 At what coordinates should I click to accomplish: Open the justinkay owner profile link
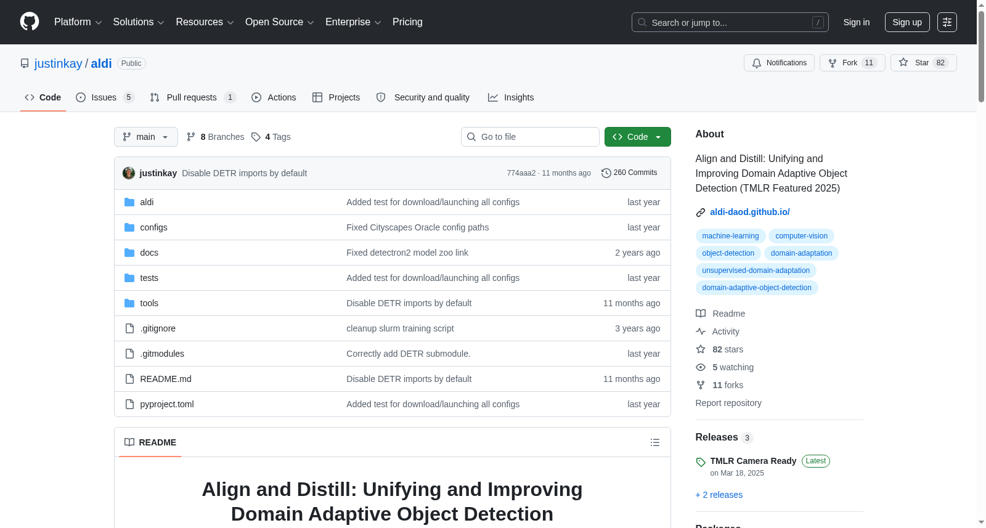(59, 63)
